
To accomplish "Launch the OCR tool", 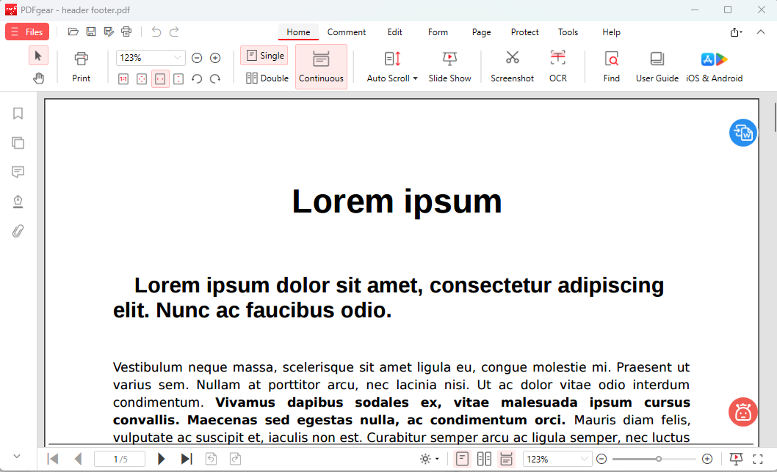I will 558,67.
